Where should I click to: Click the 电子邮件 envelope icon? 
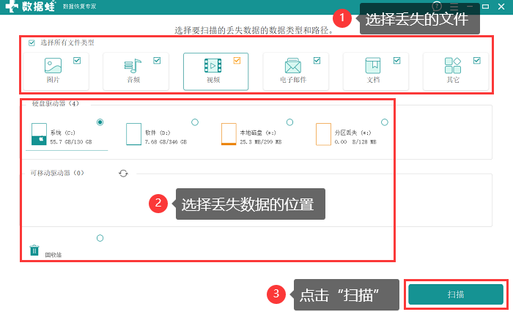tap(293, 66)
